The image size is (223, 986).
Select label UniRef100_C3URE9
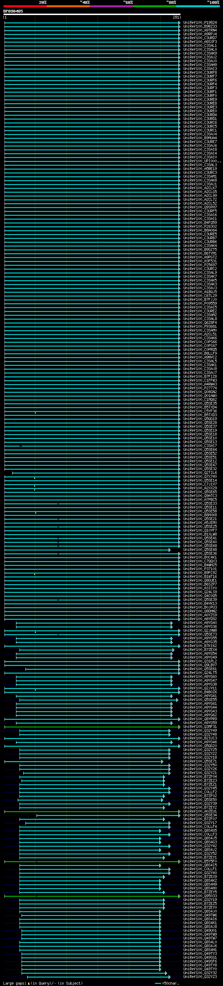(200, 100)
